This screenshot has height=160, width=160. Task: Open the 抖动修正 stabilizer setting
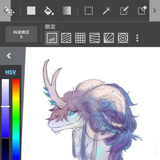[x=21, y=34]
